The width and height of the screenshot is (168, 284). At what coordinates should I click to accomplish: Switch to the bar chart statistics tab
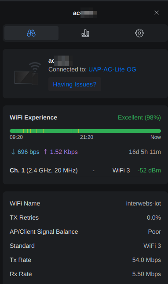coord(85,33)
